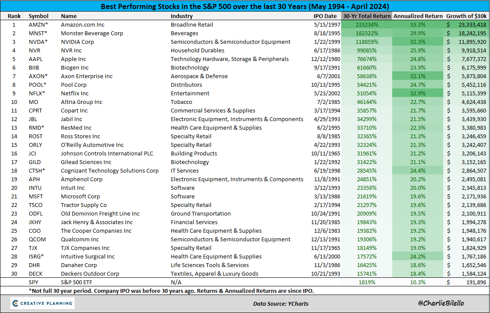
Task: Click Danaher Corp company name
Action: (x=79, y=265)
